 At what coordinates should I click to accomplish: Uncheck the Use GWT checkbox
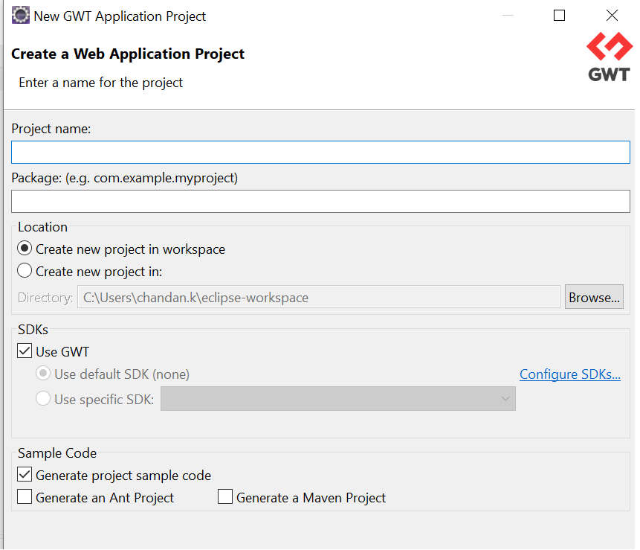click(25, 351)
